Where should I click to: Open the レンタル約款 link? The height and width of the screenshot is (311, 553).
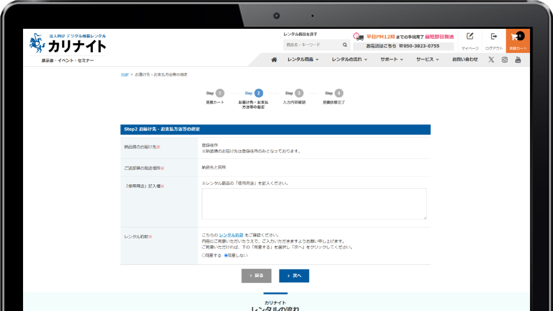tap(232, 235)
